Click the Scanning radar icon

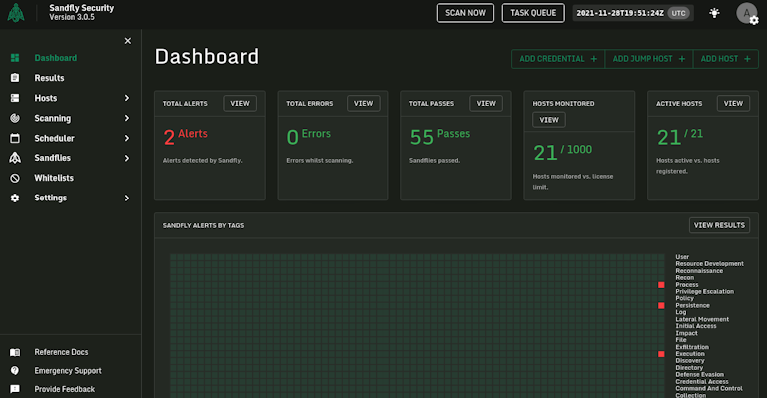[x=15, y=118]
